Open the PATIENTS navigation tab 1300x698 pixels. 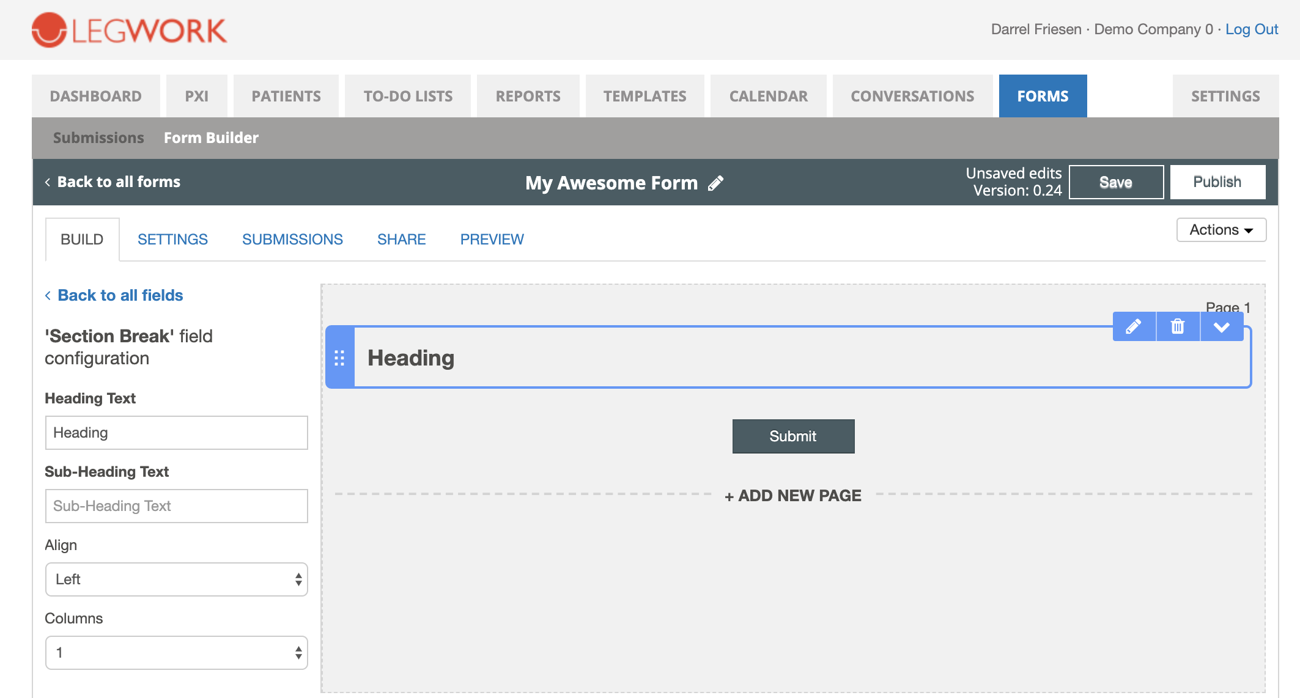point(286,96)
